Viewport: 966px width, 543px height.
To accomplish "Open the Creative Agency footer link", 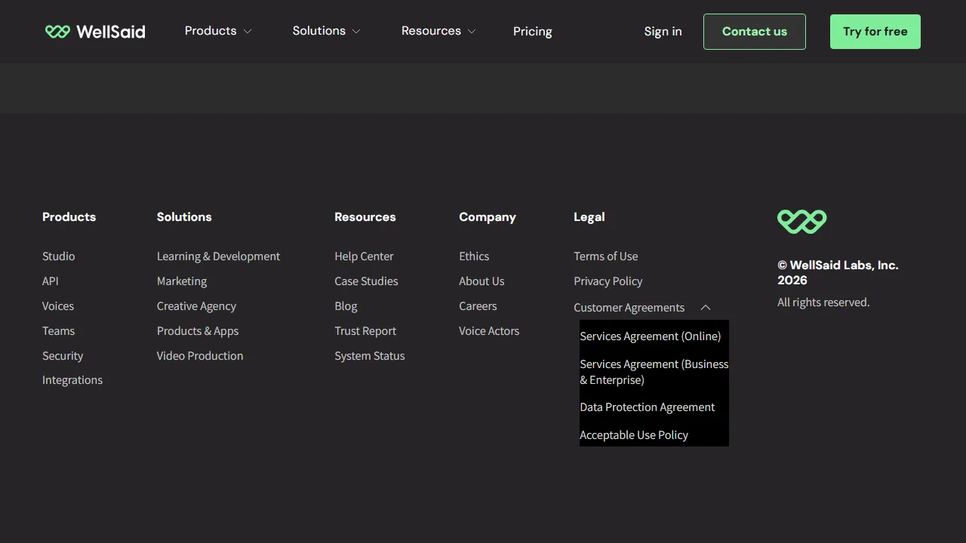I will click(x=196, y=306).
